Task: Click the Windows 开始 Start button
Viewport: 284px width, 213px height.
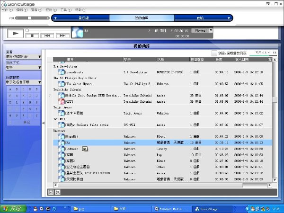Action: (13, 209)
